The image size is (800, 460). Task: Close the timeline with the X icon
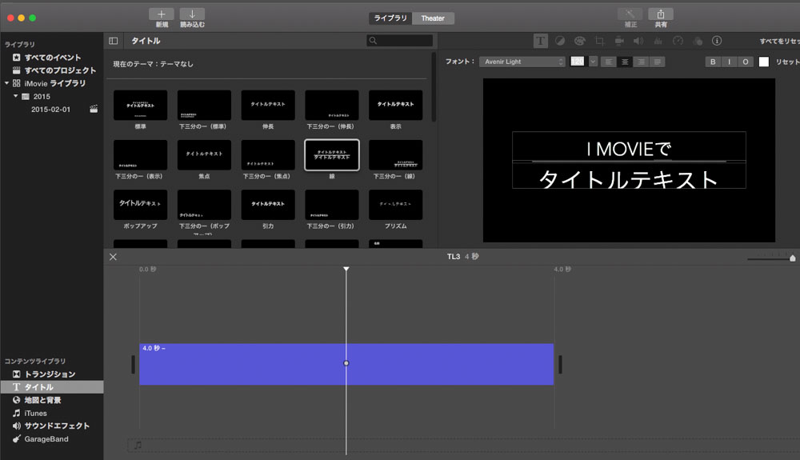coord(114,257)
